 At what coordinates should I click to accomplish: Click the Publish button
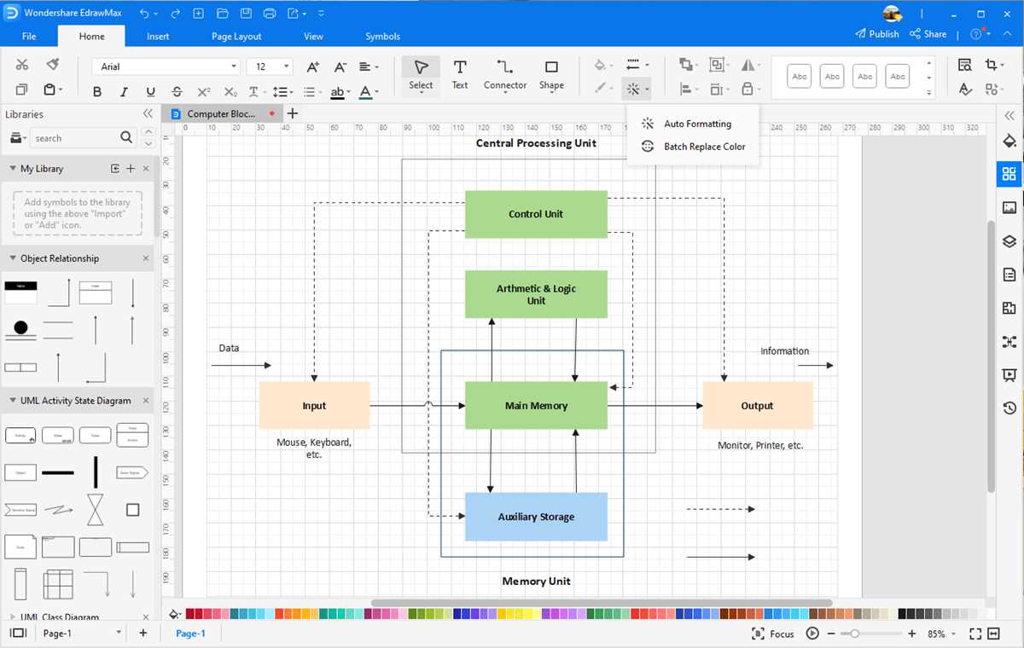[x=877, y=34]
